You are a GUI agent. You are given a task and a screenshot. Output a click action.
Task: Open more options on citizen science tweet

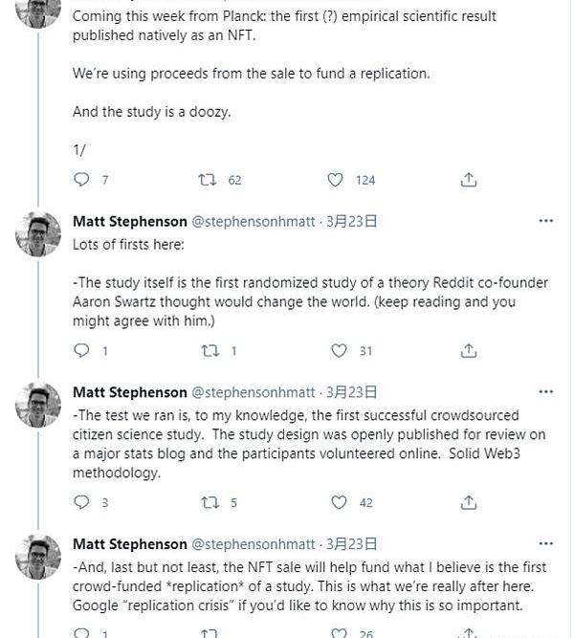tap(545, 392)
